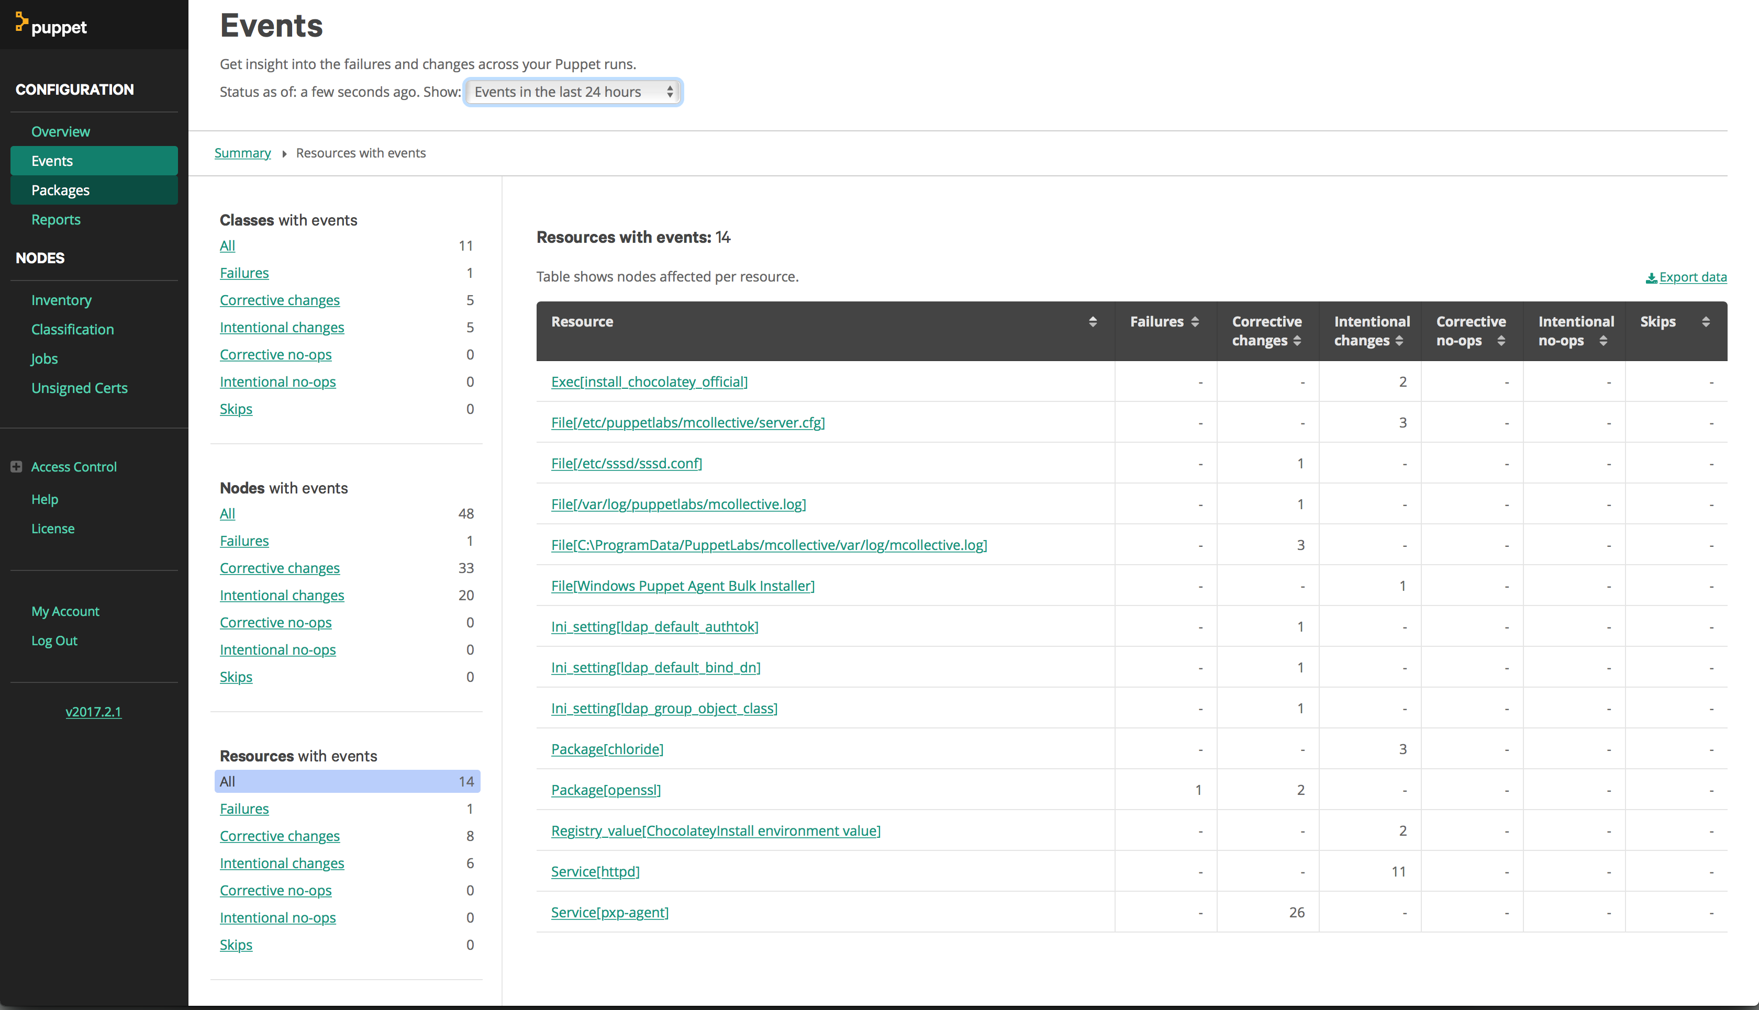Open Package[openssl] resource link
Screen dimensions: 1759x1010
(x=605, y=790)
